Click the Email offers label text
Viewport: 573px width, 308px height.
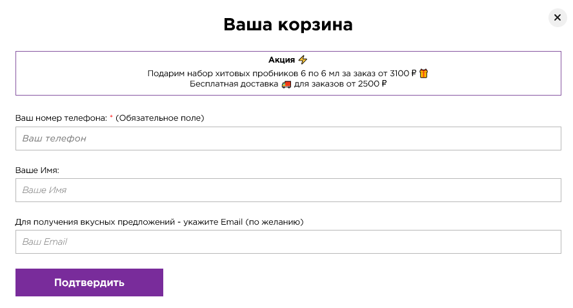tap(159, 222)
